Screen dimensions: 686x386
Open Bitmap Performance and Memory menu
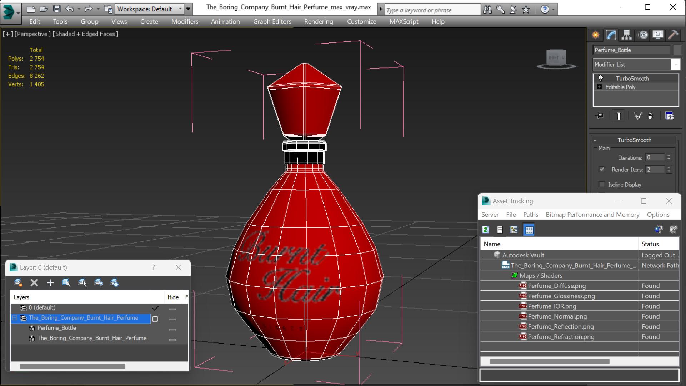coord(592,215)
